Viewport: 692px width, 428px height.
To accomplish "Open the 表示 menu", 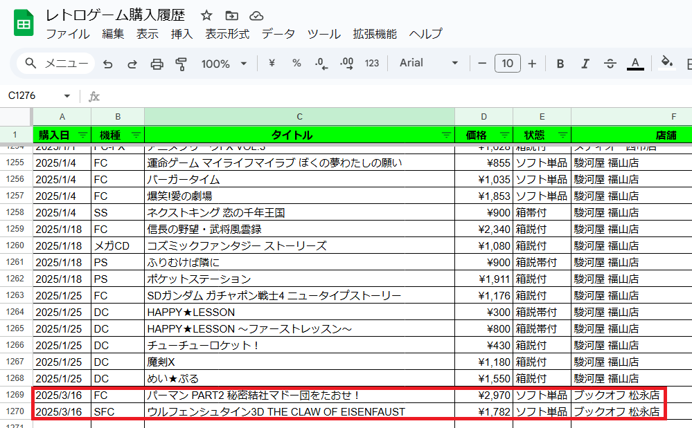I will click(x=148, y=35).
